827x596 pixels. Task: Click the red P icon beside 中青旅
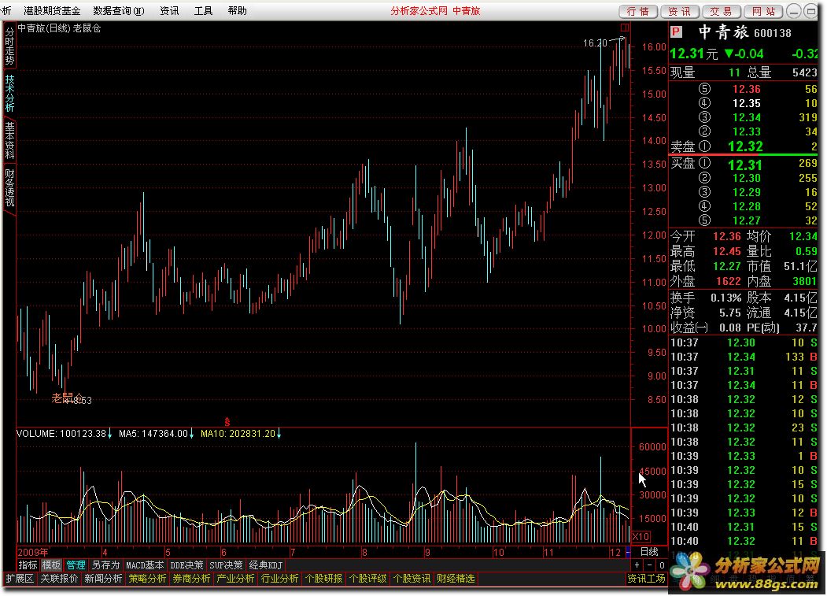point(676,33)
